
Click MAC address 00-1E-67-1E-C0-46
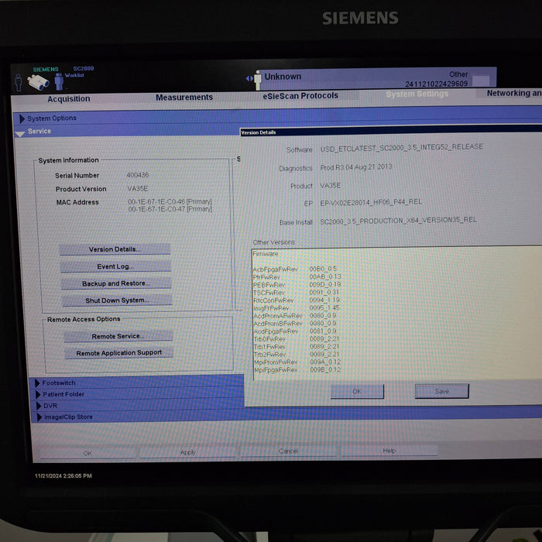pyautogui.click(x=170, y=201)
